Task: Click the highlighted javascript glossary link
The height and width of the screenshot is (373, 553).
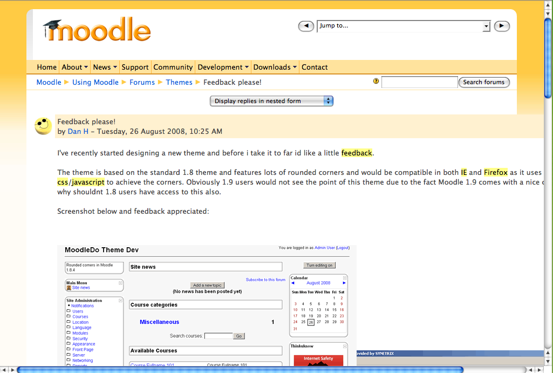Action: click(88, 182)
